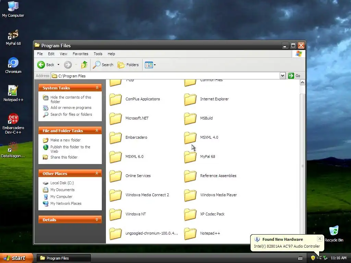Screen dimensions: 351x263
Task: Open the Search pane
Action: (x=103, y=65)
